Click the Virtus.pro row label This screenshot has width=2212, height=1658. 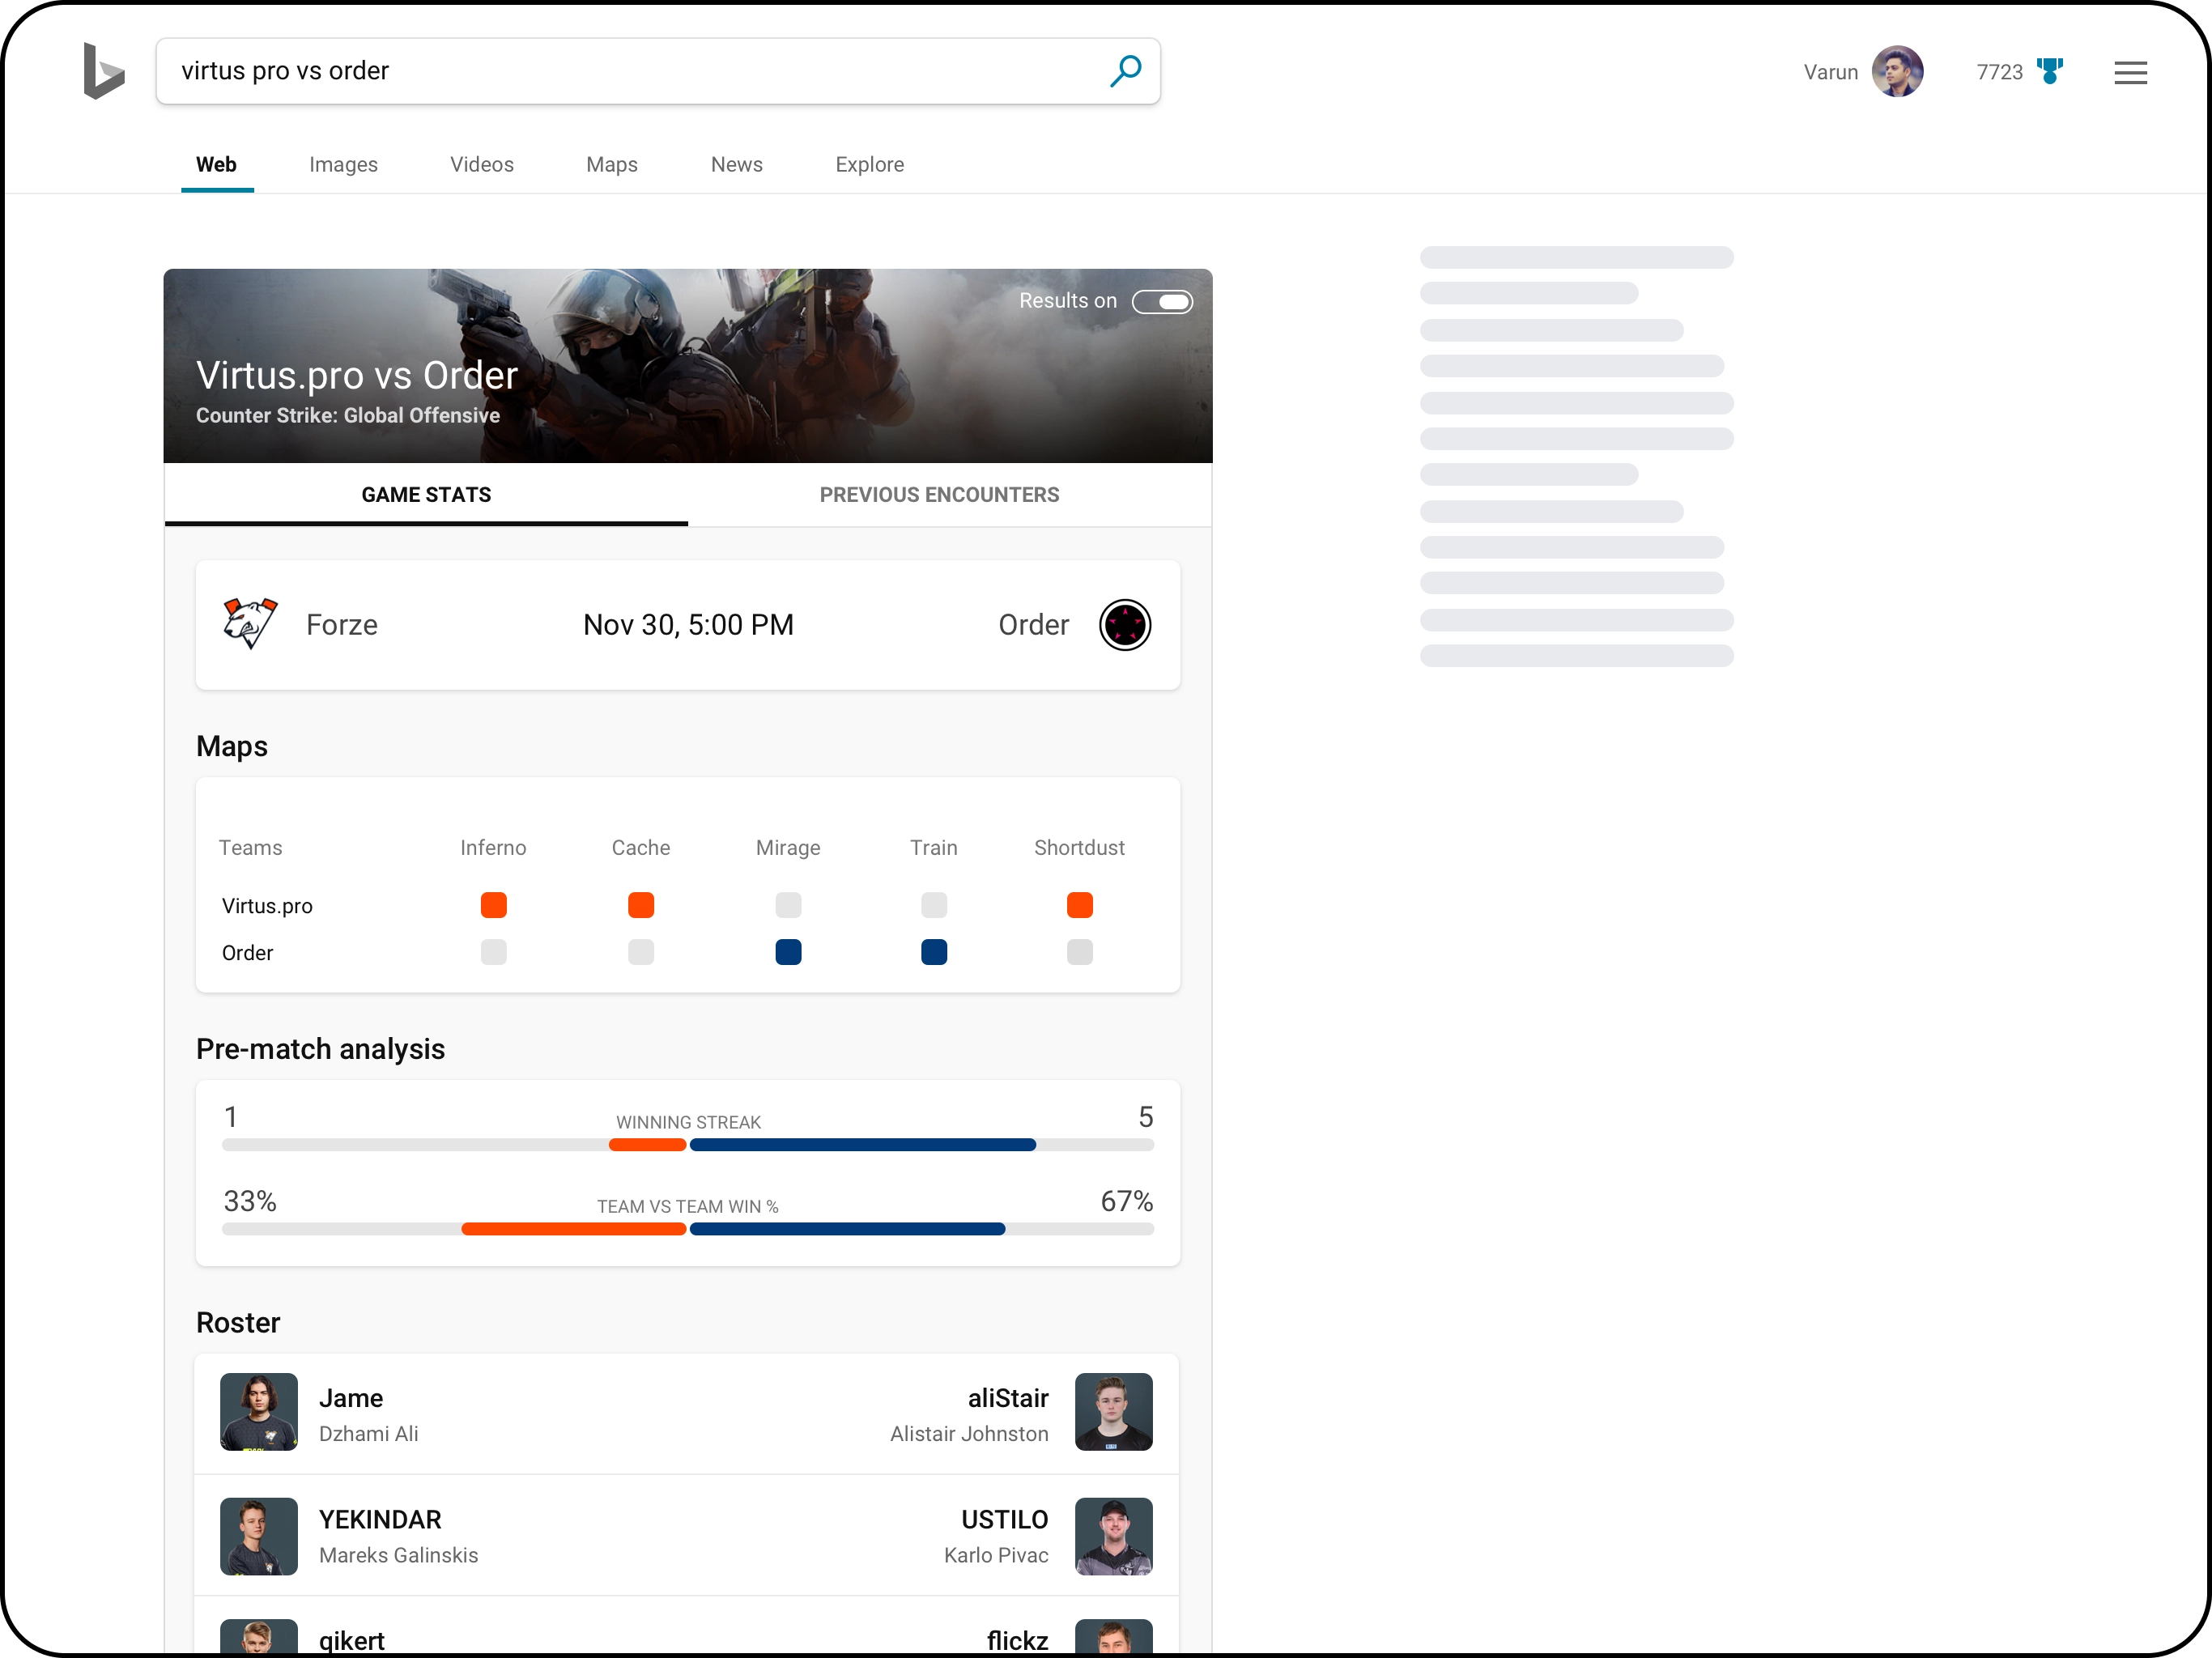(x=267, y=906)
